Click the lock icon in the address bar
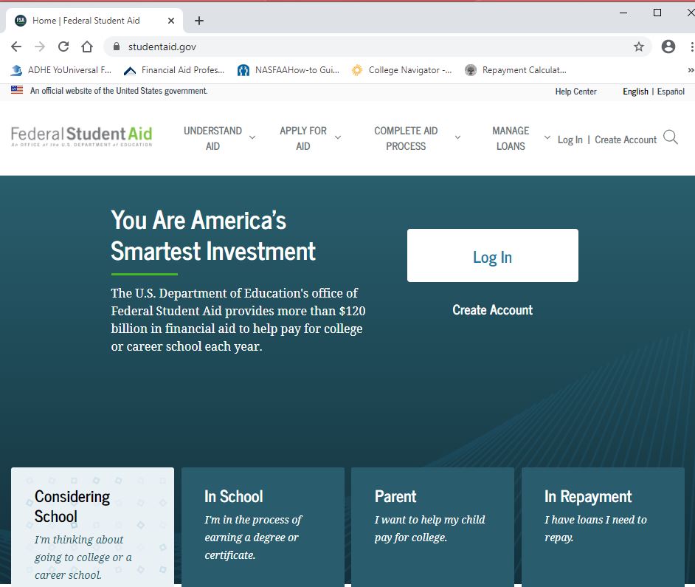Screen dimensions: 695x587 [117, 46]
